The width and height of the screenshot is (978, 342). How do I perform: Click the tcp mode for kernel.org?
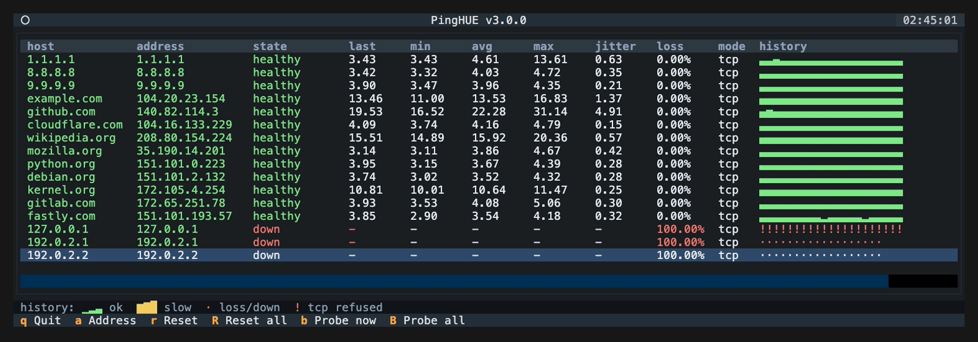[728, 190]
